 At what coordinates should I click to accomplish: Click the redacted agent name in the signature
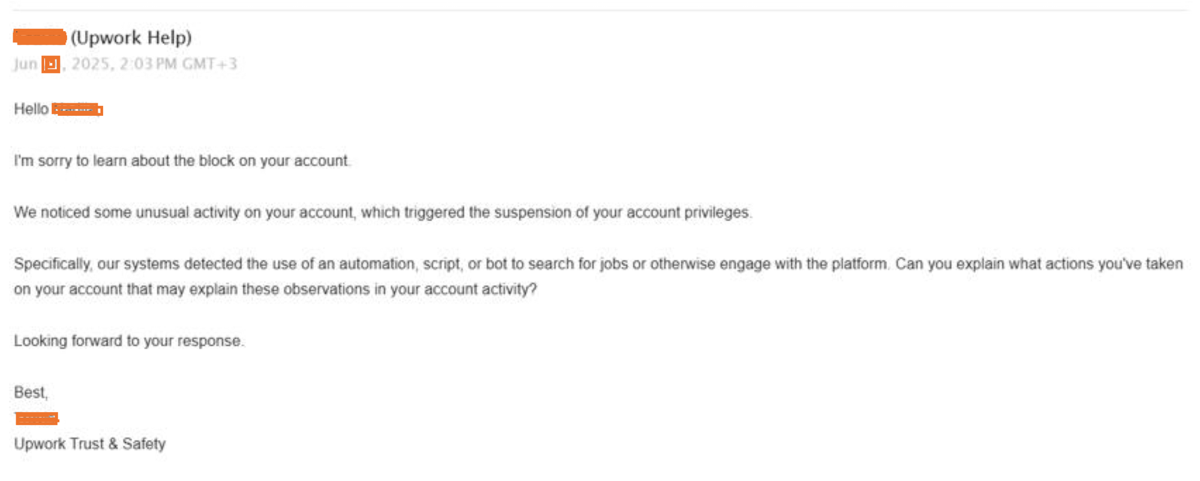[x=37, y=418]
